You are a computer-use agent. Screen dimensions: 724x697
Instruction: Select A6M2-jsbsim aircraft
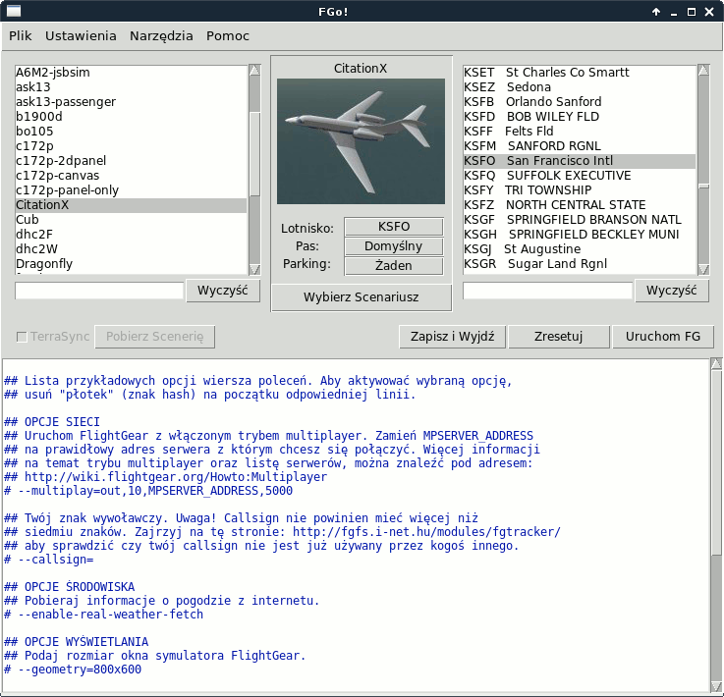[x=131, y=73]
